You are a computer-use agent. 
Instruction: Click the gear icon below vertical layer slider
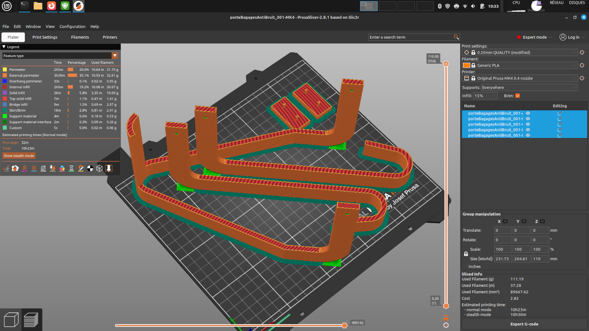coord(446,325)
